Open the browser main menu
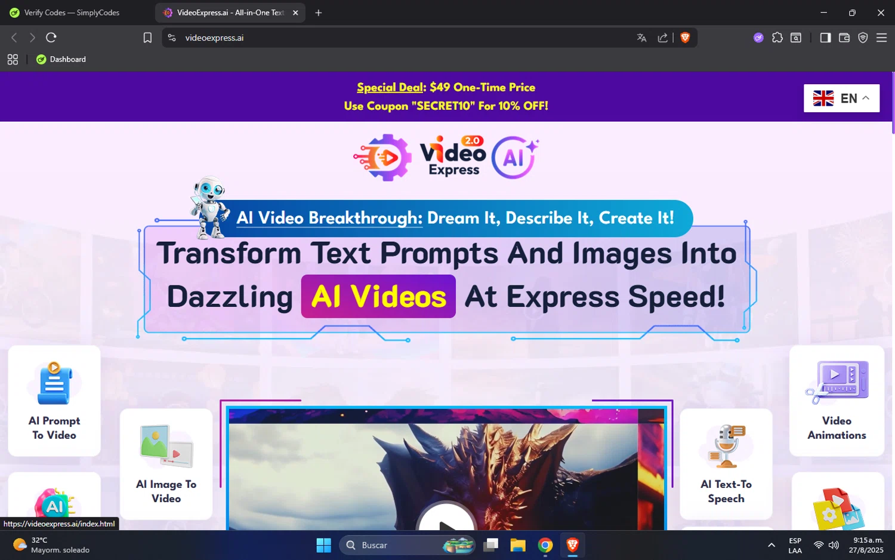This screenshot has height=560, width=895. click(881, 38)
